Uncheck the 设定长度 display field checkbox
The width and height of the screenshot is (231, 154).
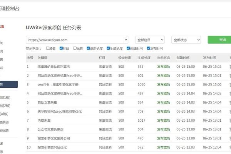(x=88, y=48)
